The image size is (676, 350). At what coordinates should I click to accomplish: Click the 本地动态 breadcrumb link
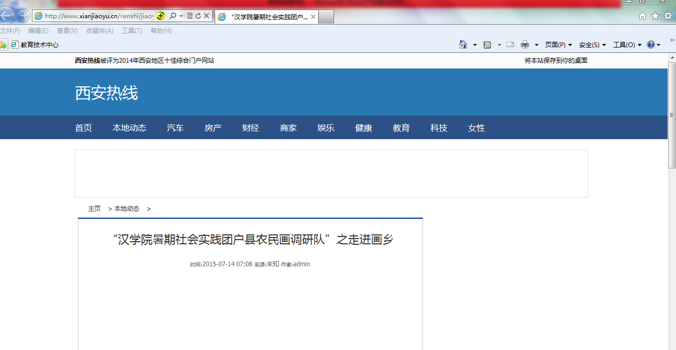click(127, 209)
